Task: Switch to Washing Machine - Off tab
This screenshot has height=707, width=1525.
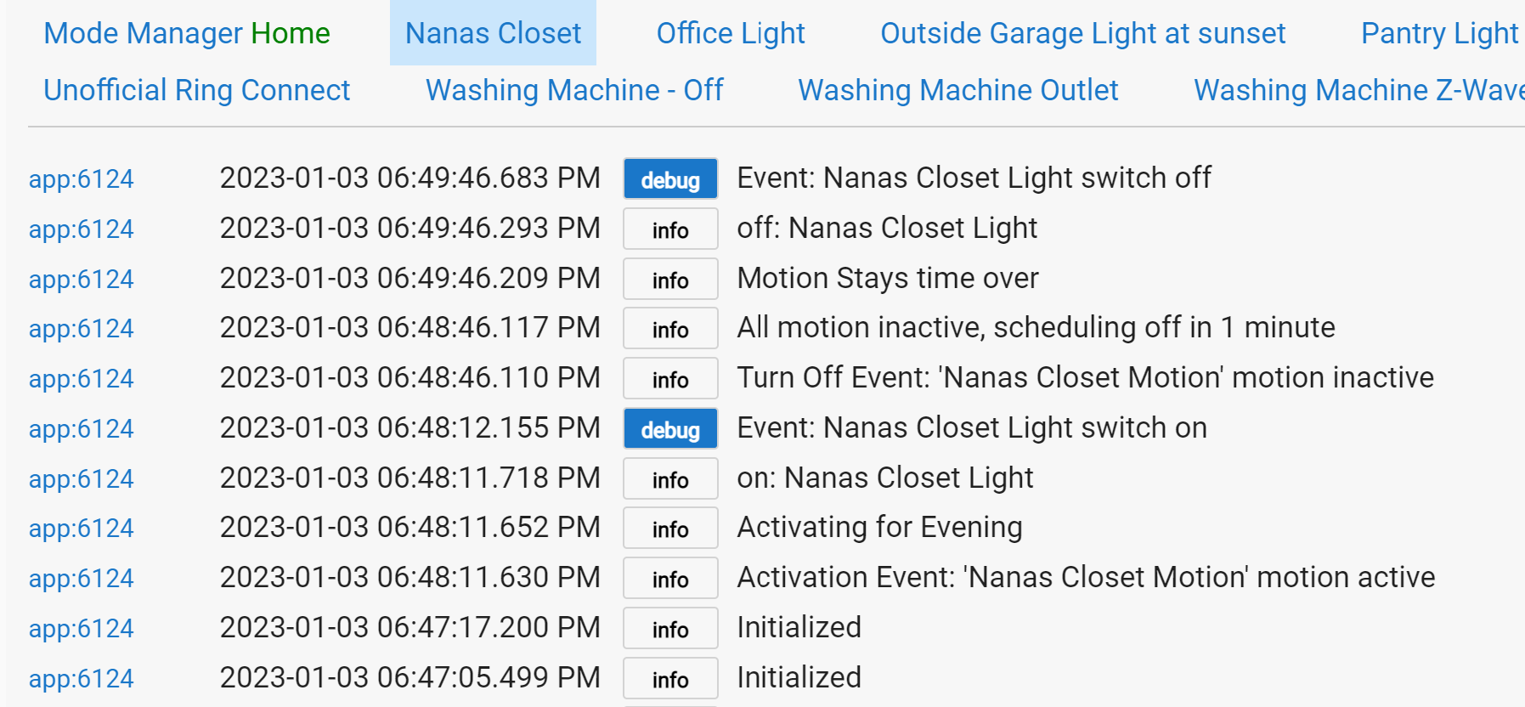Action: (574, 90)
